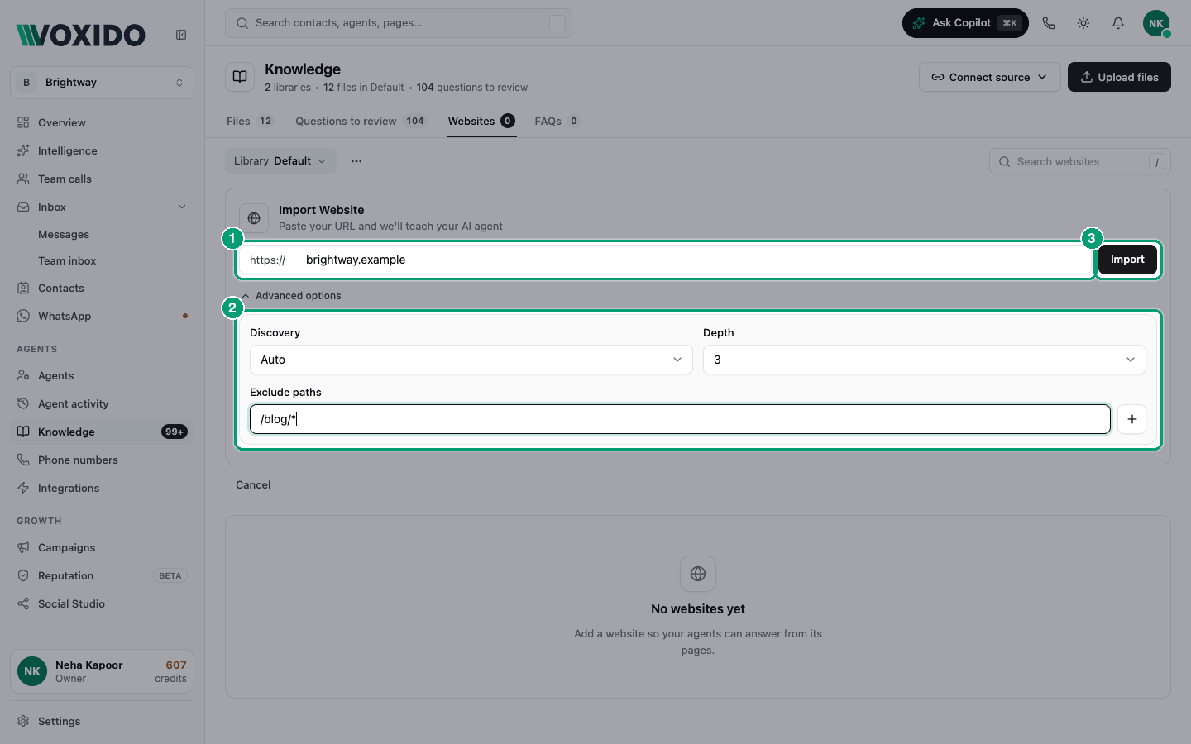The image size is (1191, 744).
Task: Click the global search contacts box
Action: point(399,23)
